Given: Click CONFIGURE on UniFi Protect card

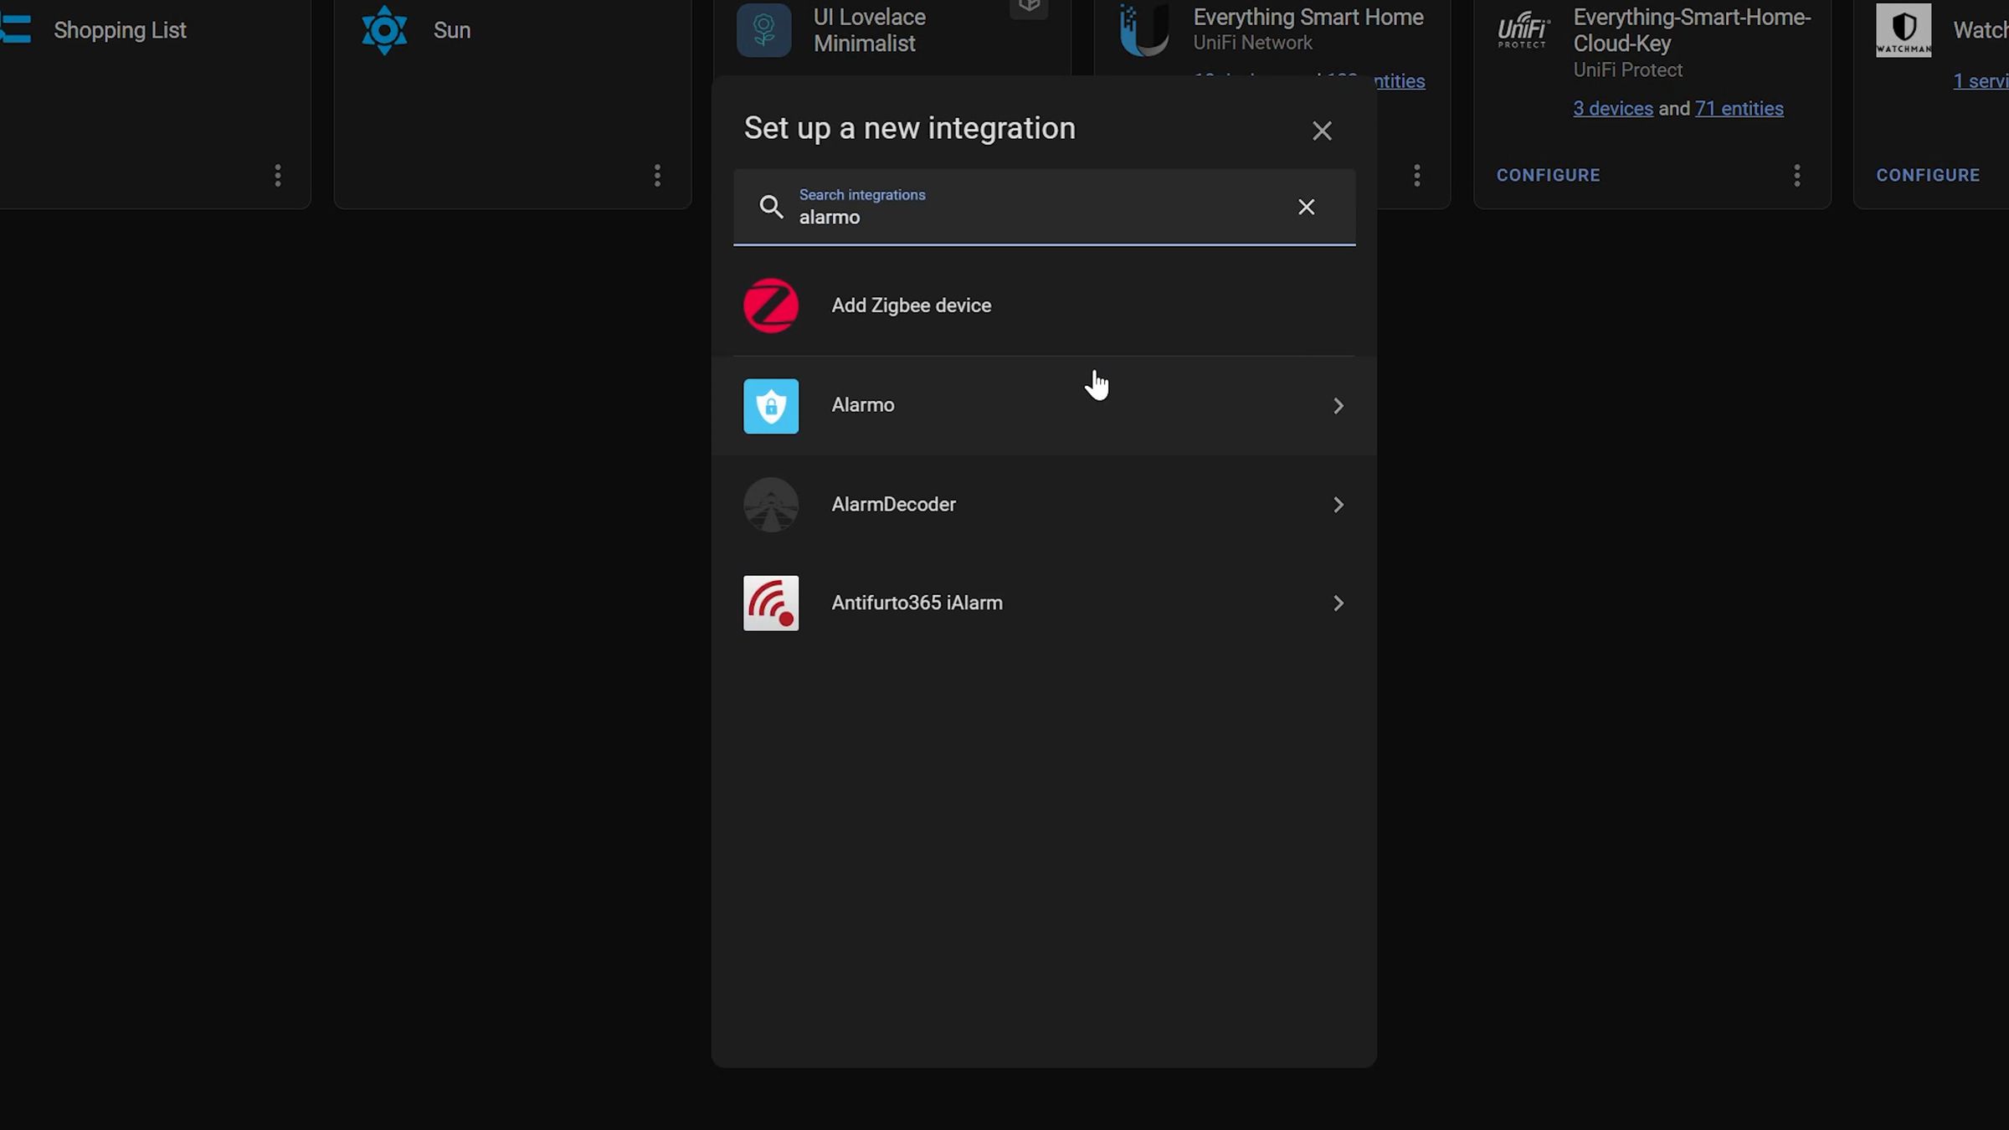Looking at the screenshot, I should (x=1548, y=175).
